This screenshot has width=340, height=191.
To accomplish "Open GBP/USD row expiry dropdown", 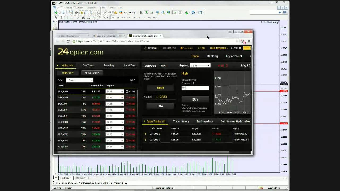I will (x=114, y=98).
